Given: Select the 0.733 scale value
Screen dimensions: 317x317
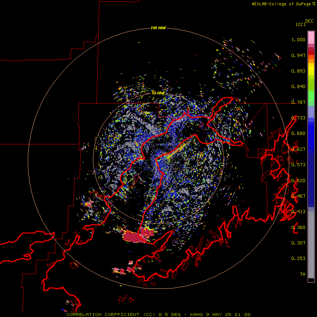Looking at the screenshot, I should 298,118.
